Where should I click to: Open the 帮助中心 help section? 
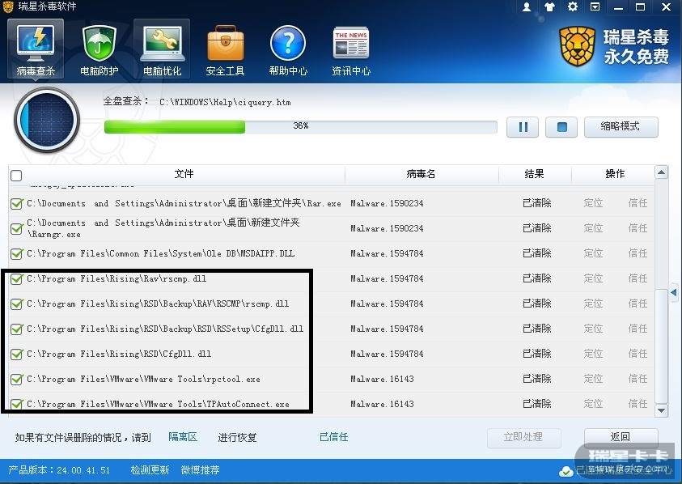(x=288, y=49)
